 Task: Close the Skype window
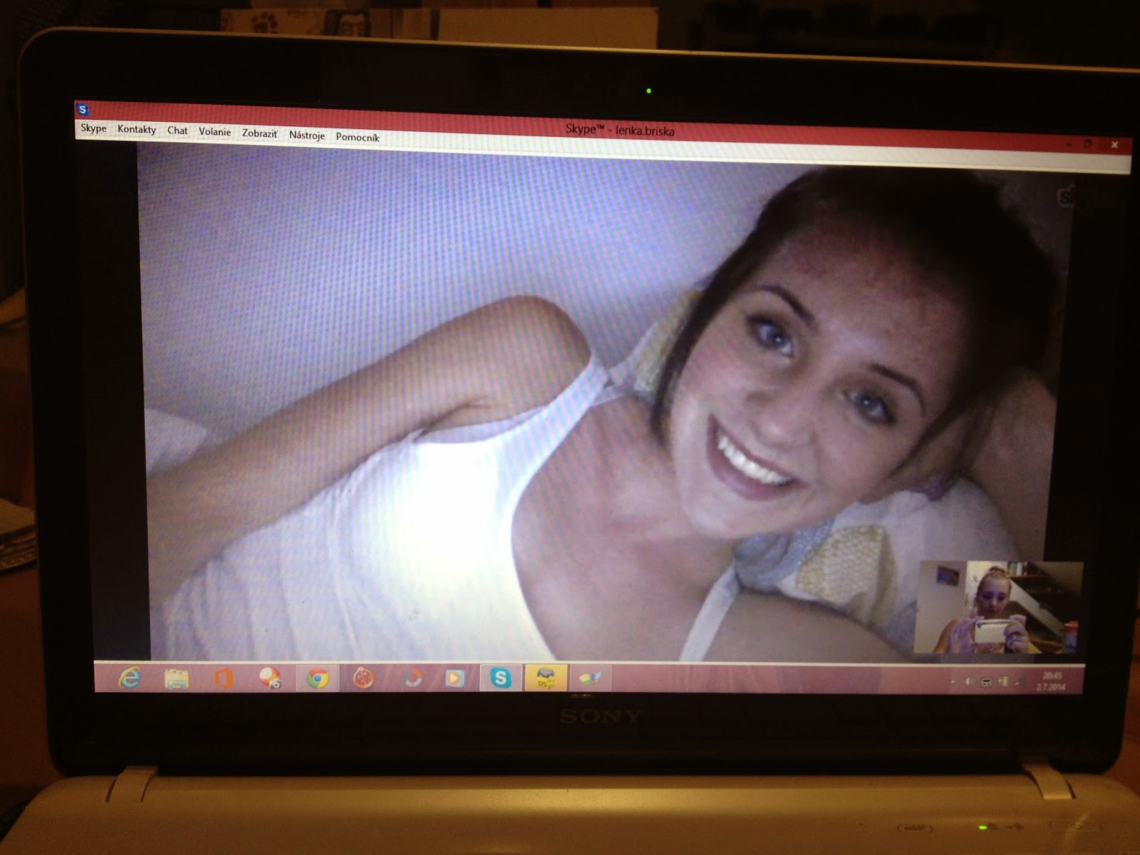pyautogui.click(x=1114, y=145)
